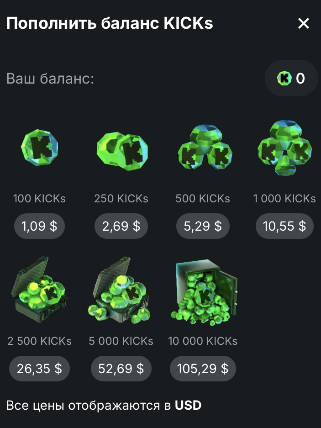
Task: Click the 1 000 KICKs label
Action: coord(284,198)
